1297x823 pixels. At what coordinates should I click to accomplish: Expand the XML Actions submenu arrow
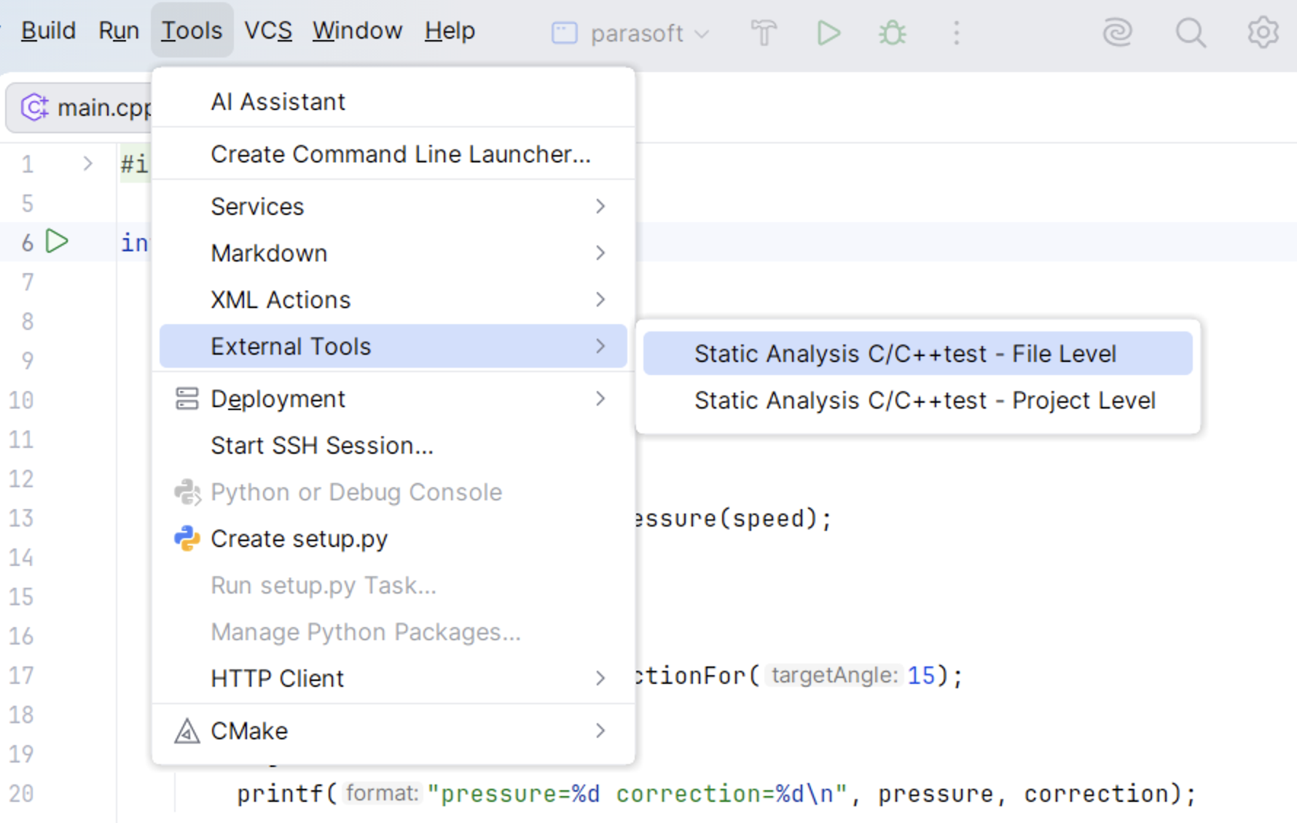click(600, 300)
